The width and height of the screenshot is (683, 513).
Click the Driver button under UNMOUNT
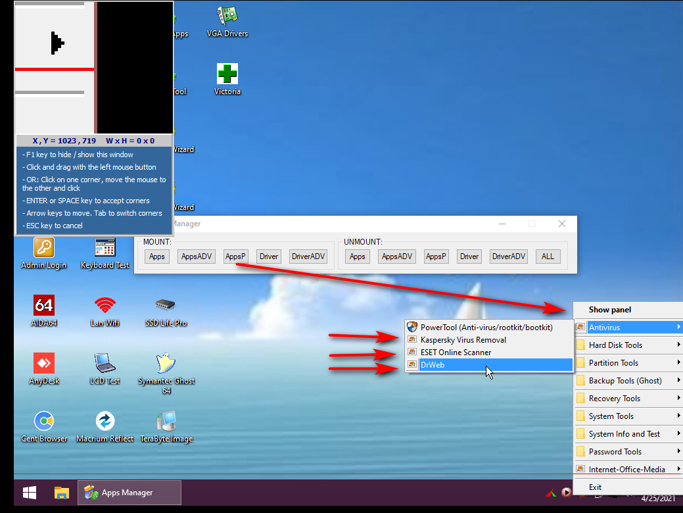click(x=469, y=256)
